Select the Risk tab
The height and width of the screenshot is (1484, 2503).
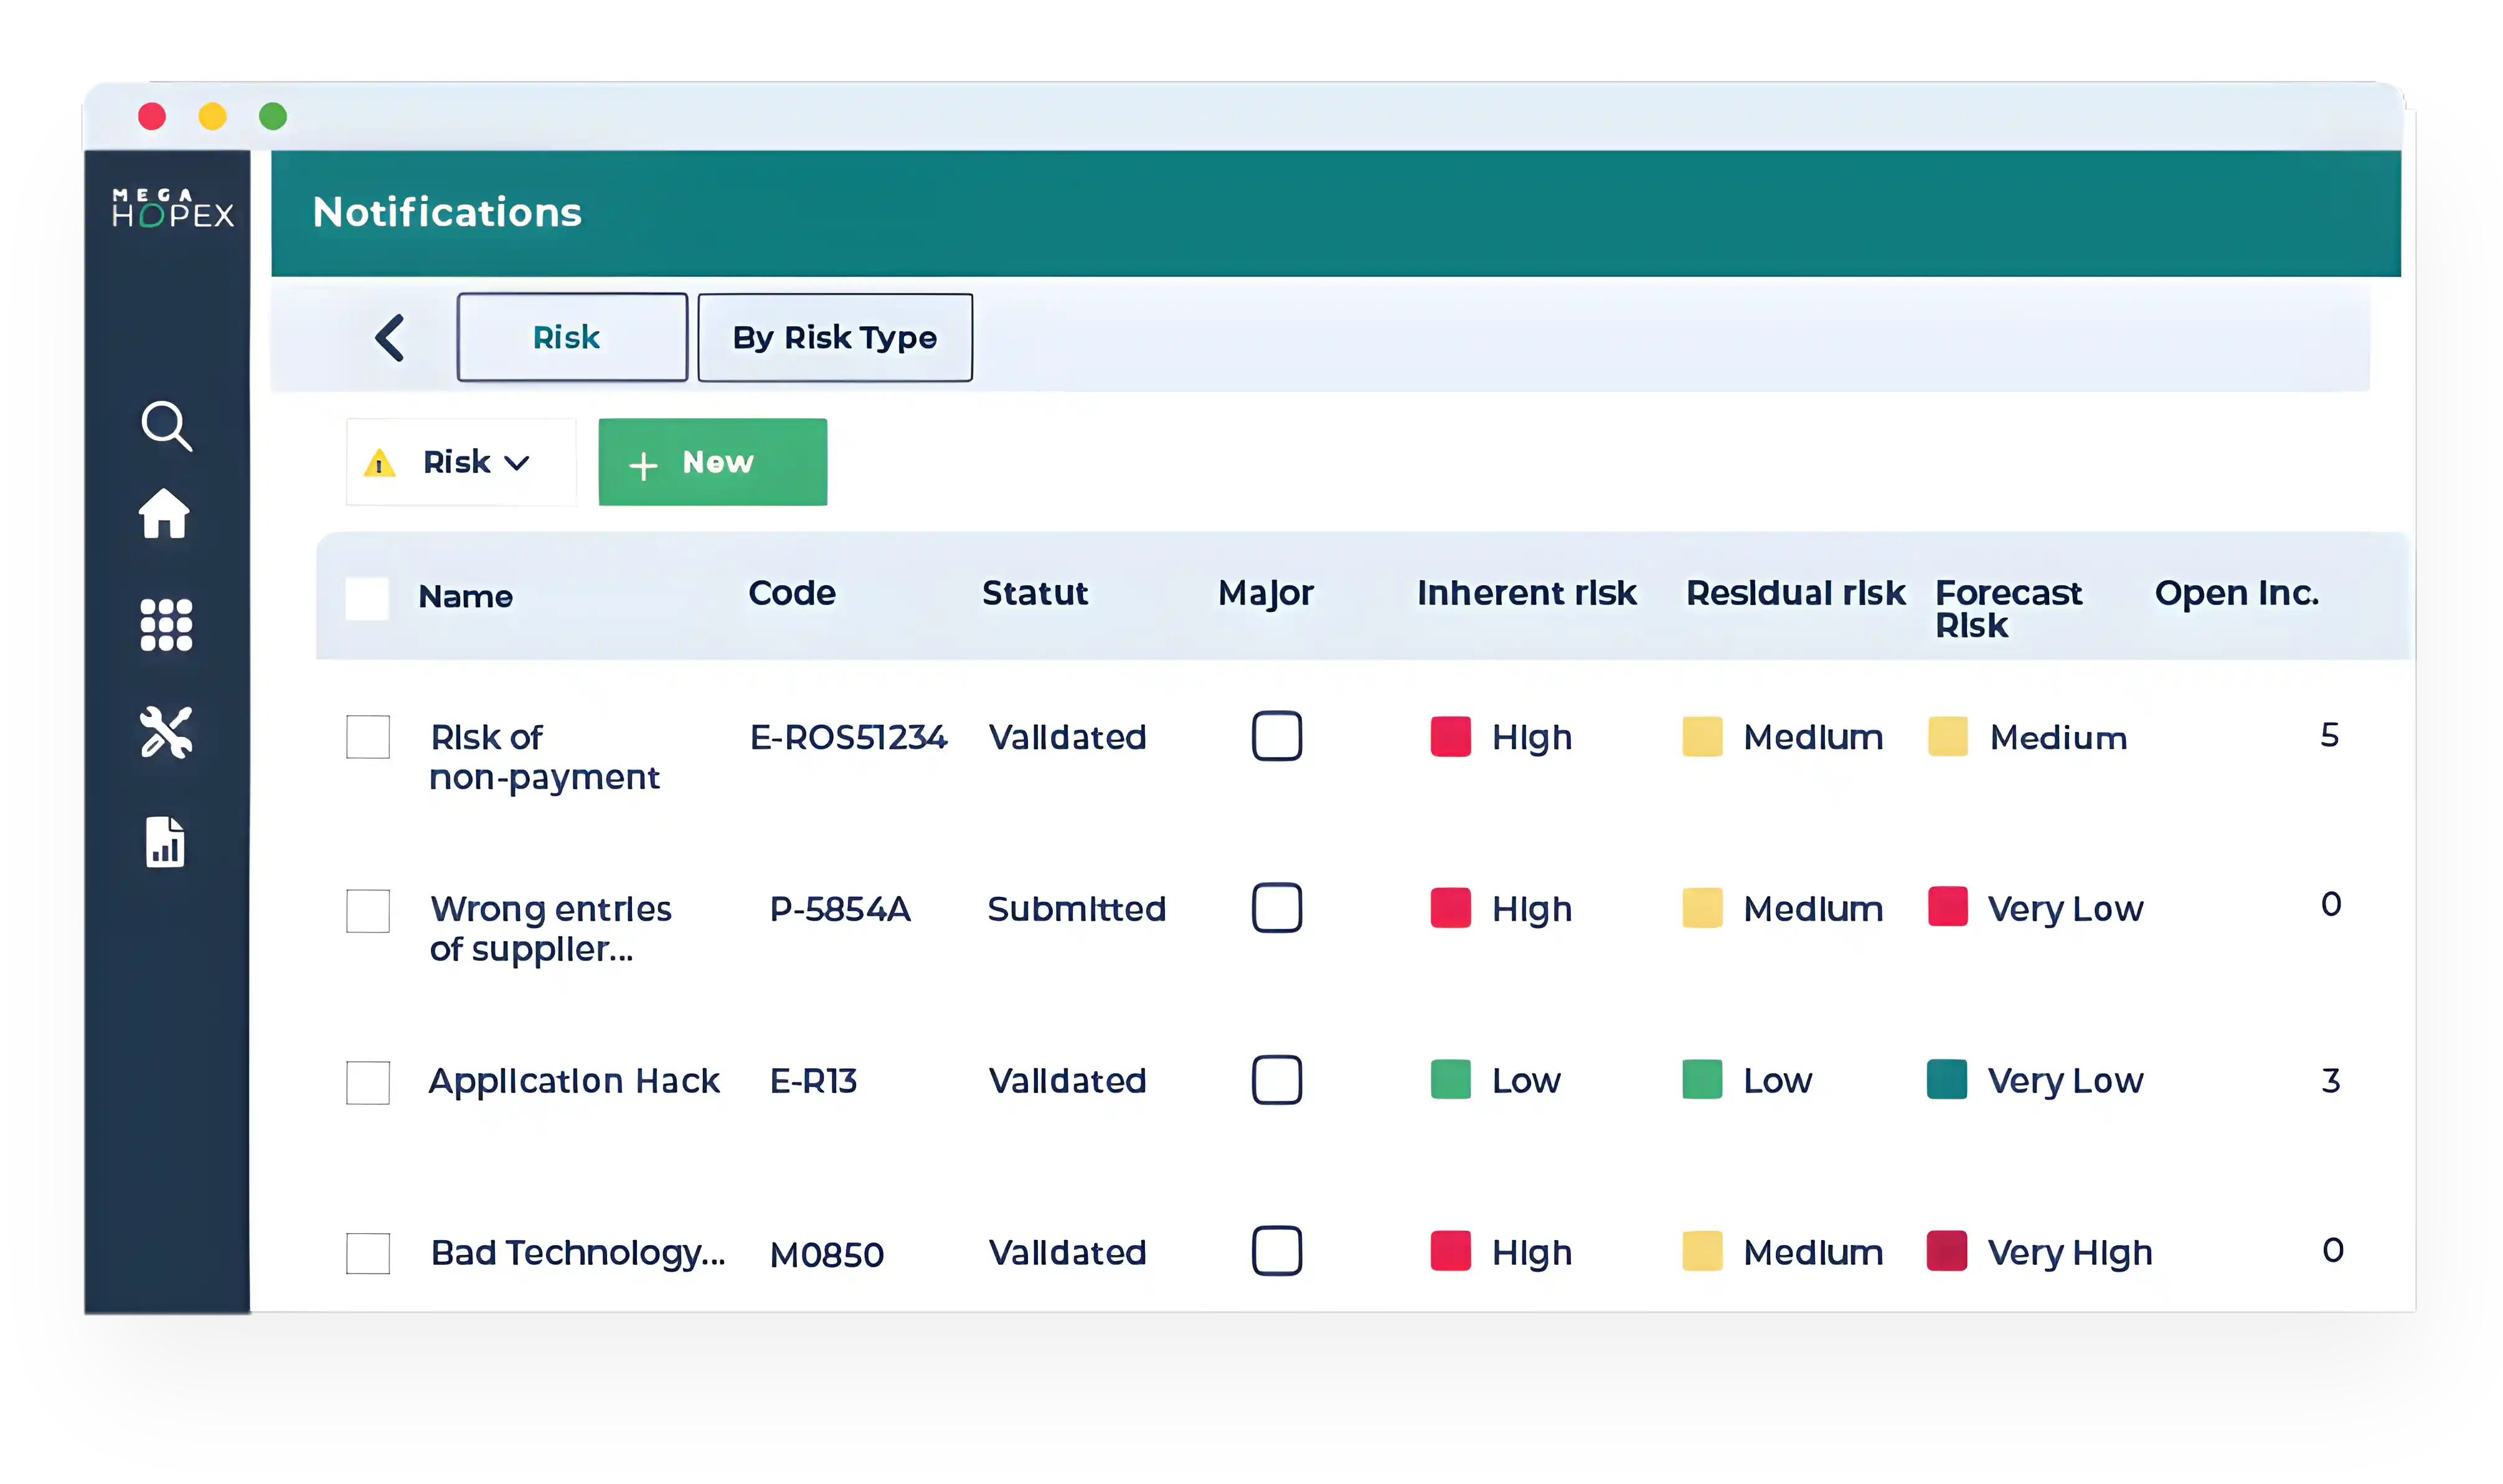(572, 337)
